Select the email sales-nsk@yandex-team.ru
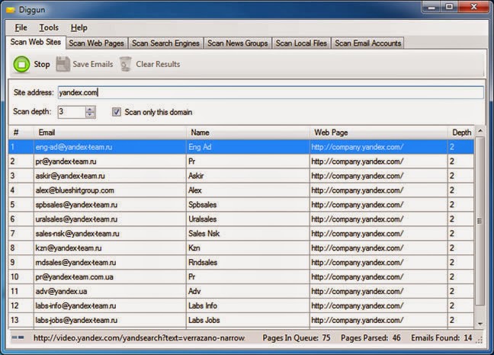The width and height of the screenshot is (494, 355). tap(77, 234)
